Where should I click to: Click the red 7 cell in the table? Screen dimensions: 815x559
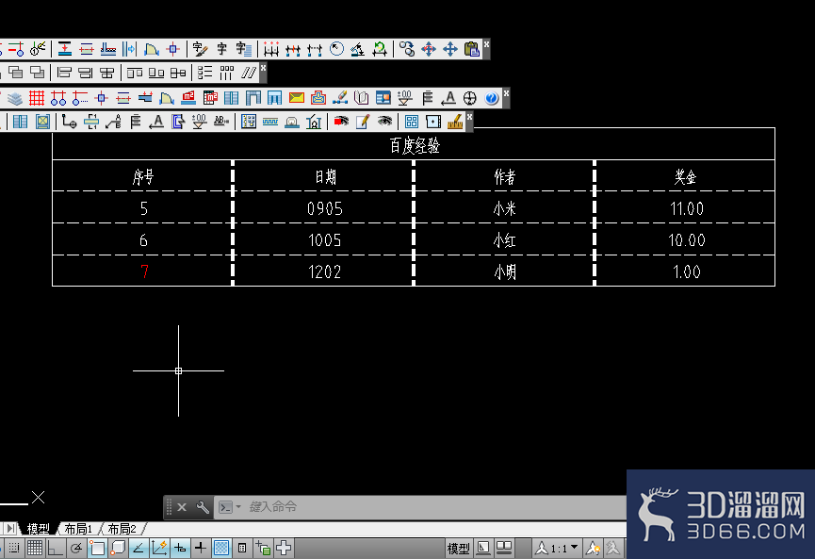click(142, 271)
